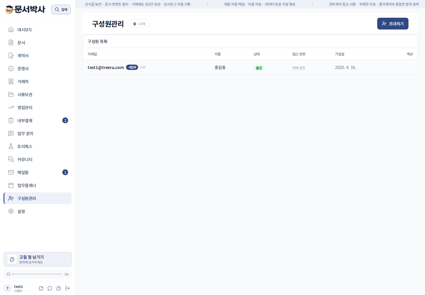The image size is (425, 295).
Task: Click the 활성 status badge
Action: [x=259, y=68]
